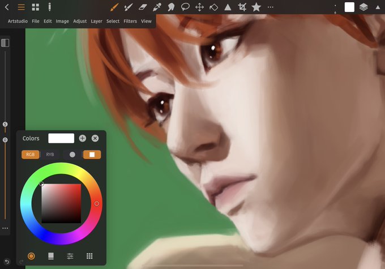This screenshot has width=385, height=269.
Task: Show more tools via top ellipsis
Action: [270, 7]
